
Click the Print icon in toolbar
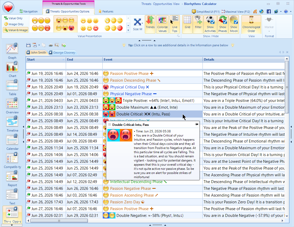pos(51,45)
